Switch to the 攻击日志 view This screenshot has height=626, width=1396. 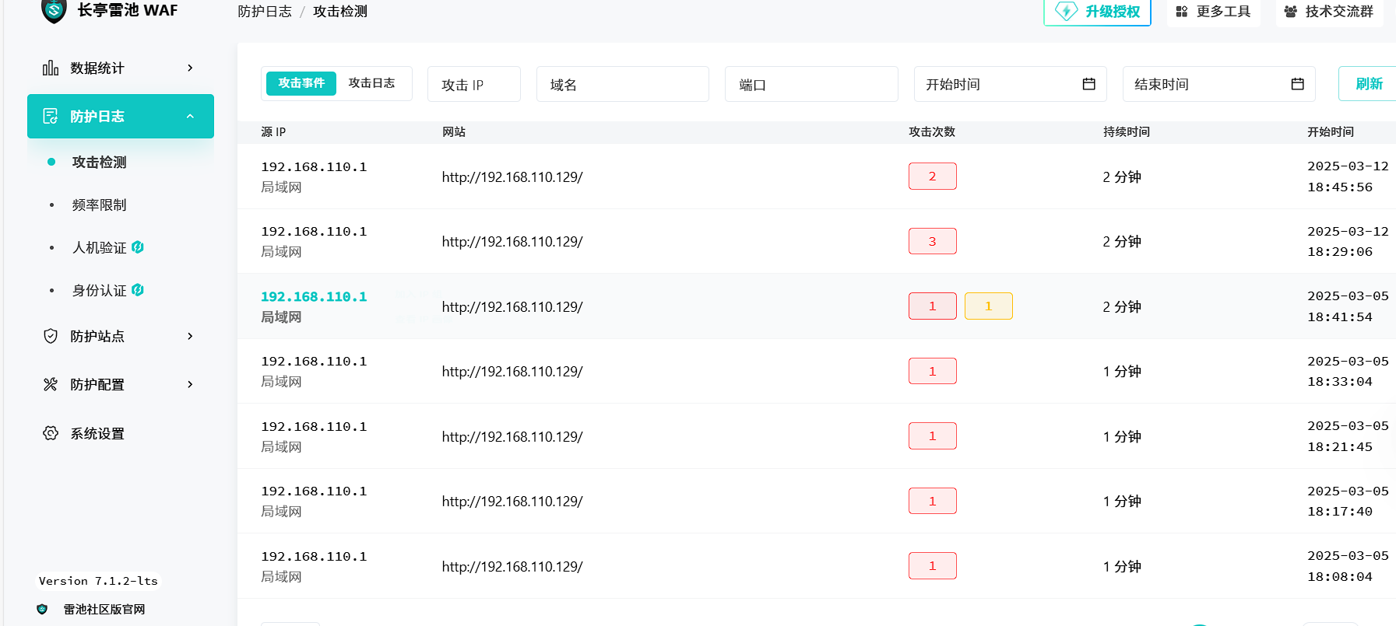click(371, 83)
